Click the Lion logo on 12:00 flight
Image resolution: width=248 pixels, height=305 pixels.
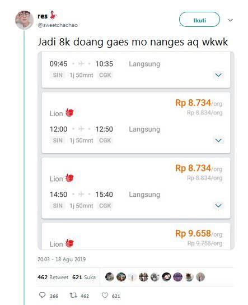[x=69, y=113]
